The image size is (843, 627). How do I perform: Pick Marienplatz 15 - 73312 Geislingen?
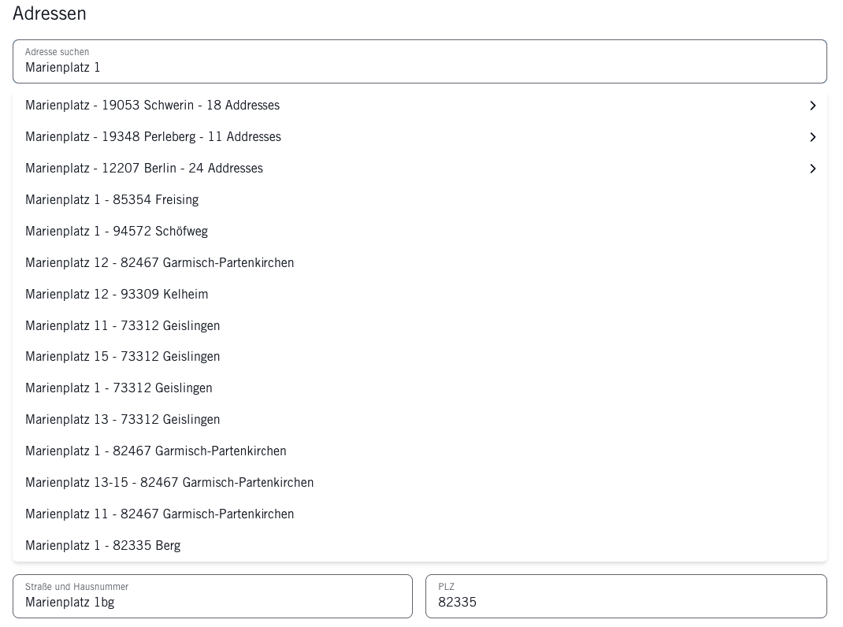pyautogui.click(x=122, y=357)
